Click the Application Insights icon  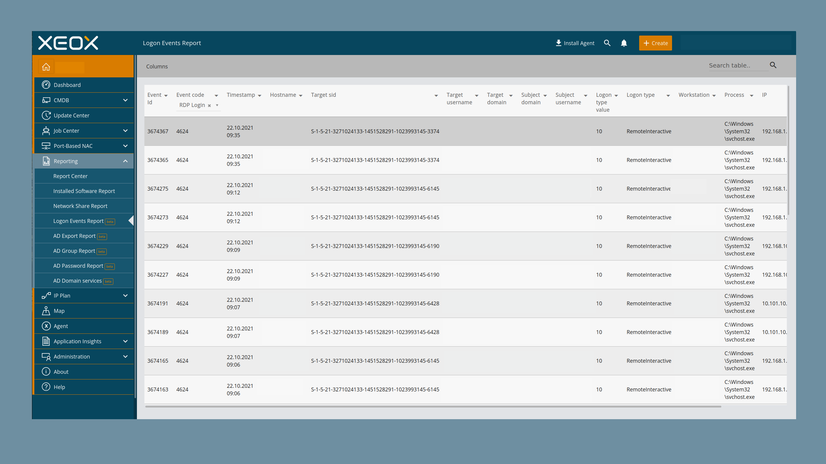[46, 341]
